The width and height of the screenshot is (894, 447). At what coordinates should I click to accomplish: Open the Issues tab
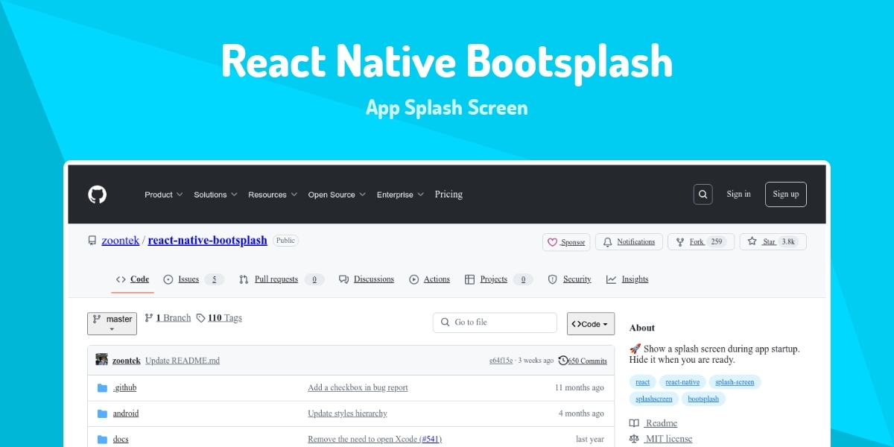[x=188, y=279]
